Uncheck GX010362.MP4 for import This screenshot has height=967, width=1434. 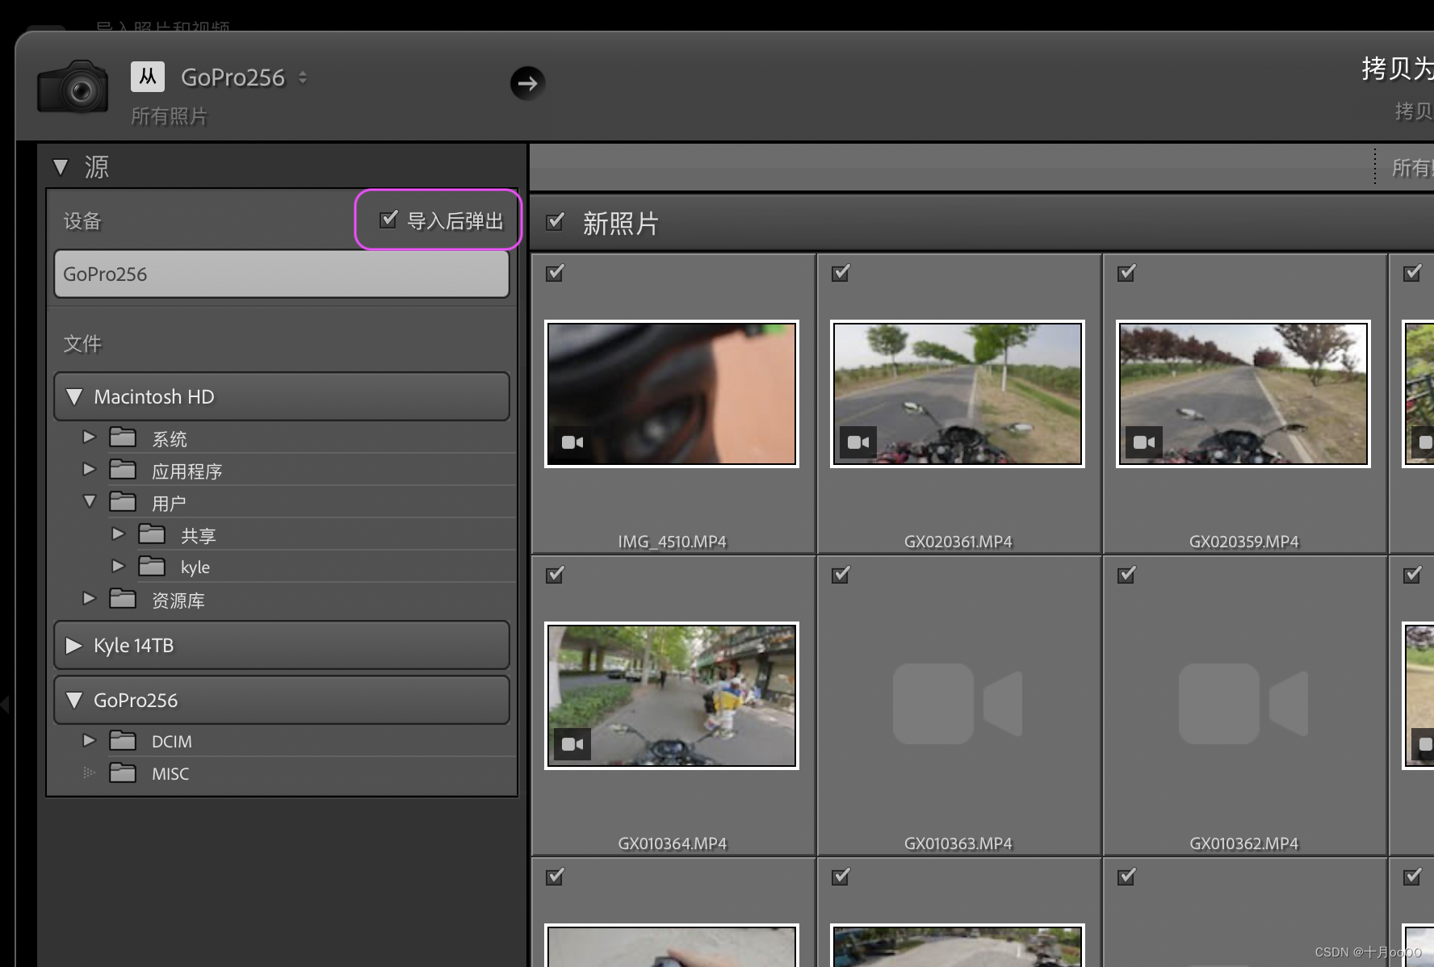1126,575
